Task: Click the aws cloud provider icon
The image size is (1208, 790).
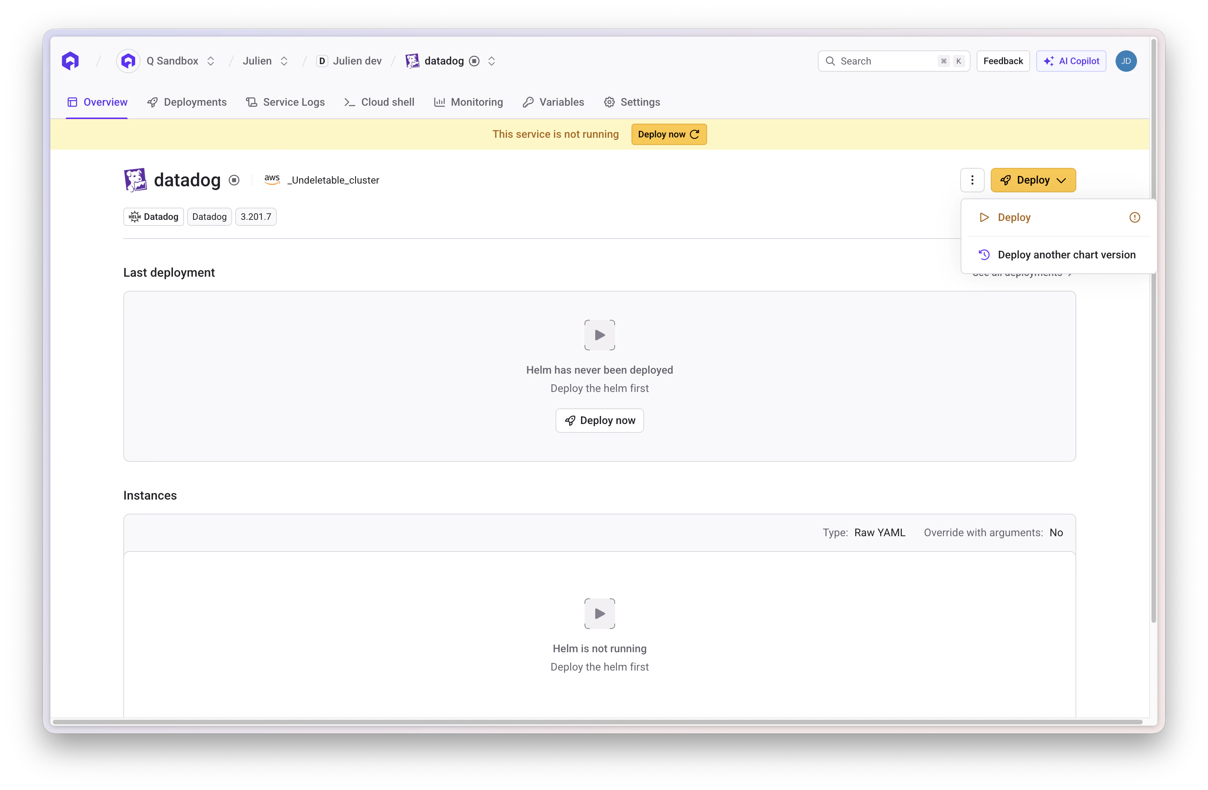Action: point(272,180)
